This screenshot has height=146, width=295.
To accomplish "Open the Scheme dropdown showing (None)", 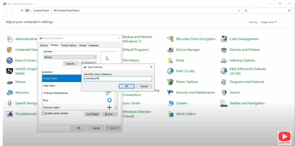I will tap(70, 57).
